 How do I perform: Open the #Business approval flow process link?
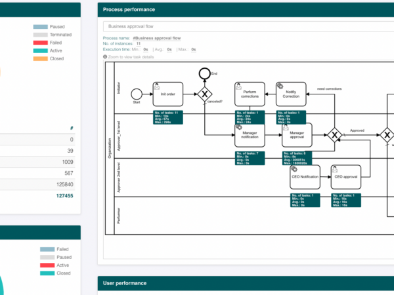tap(156, 38)
